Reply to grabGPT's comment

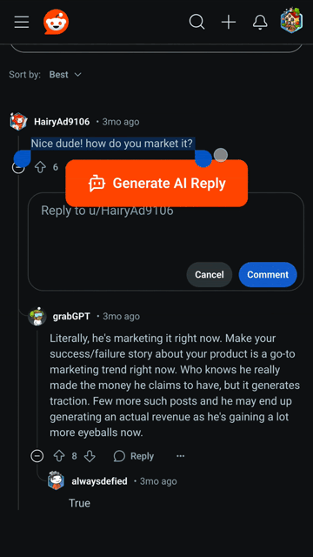[134, 456]
